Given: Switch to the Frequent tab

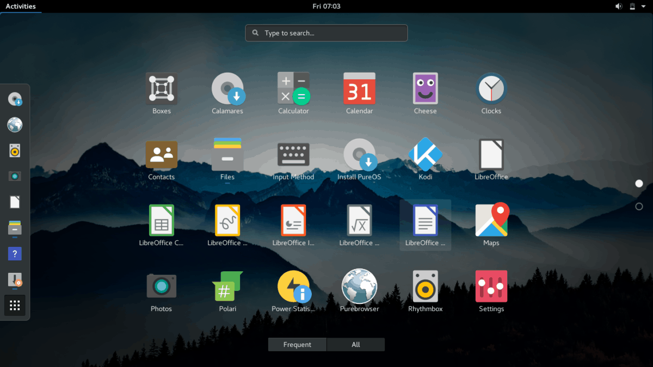Looking at the screenshot, I should [297, 344].
